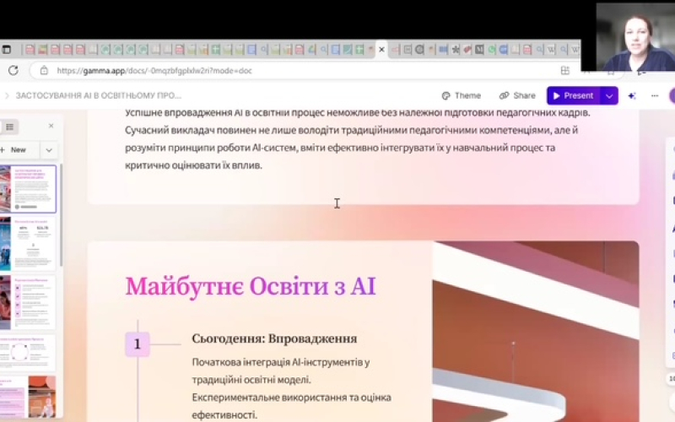Close the card sidebar panel
Viewport: 675px width, 422px height.
[51, 126]
